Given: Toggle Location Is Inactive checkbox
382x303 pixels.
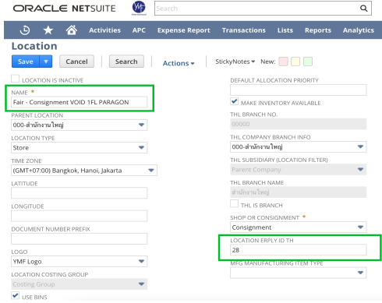Looking at the screenshot, I should pos(15,79).
